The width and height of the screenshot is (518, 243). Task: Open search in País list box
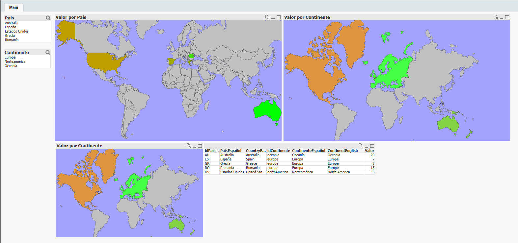[x=48, y=18]
